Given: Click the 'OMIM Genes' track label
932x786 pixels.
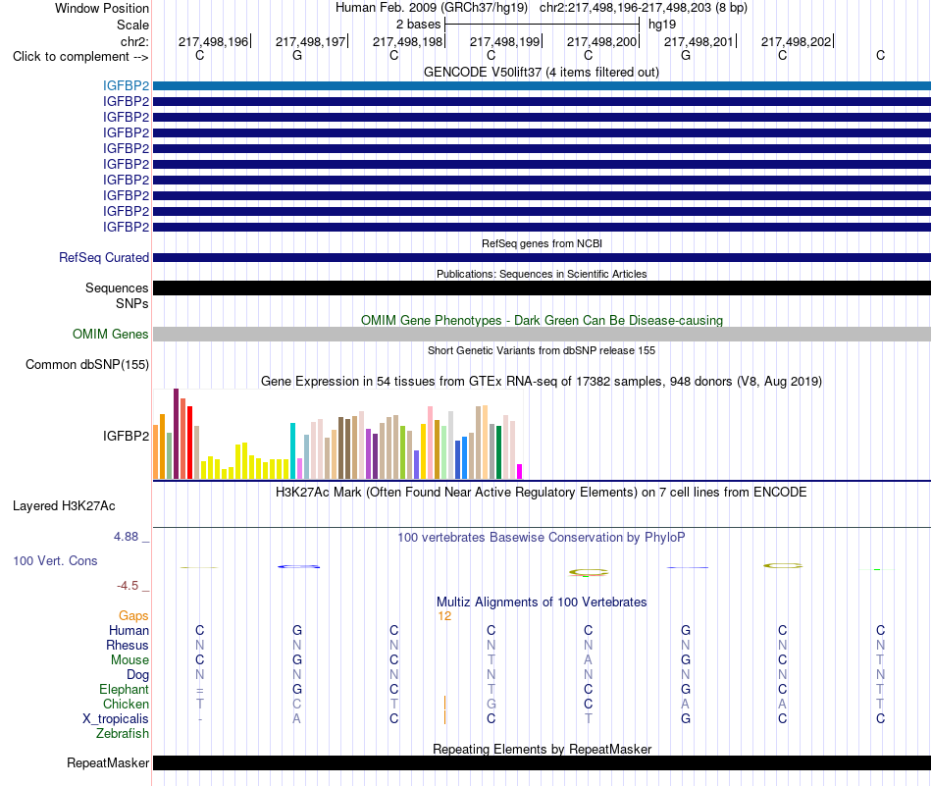Looking at the screenshot, I should (x=111, y=335).
